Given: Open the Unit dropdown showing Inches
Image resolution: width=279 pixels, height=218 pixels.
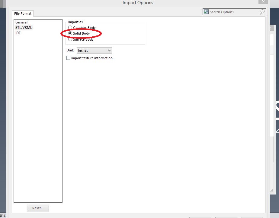Looking at the screenshot, I should point(94,51).
